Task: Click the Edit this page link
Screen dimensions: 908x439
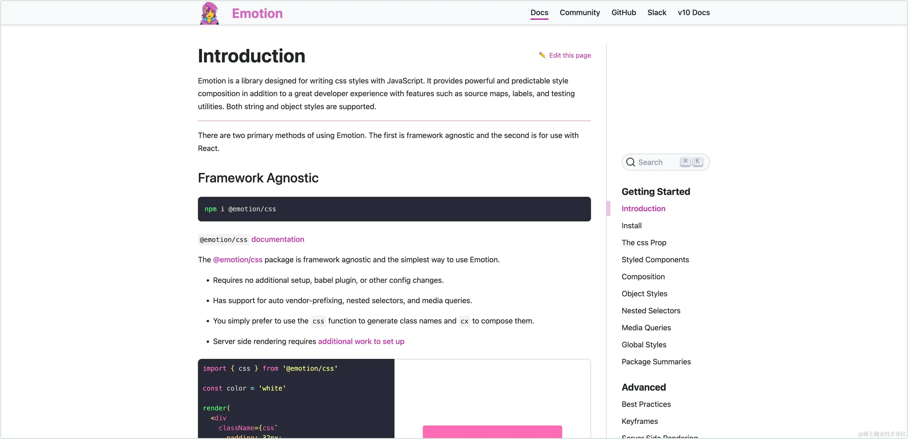Action: tap(570, 55)
